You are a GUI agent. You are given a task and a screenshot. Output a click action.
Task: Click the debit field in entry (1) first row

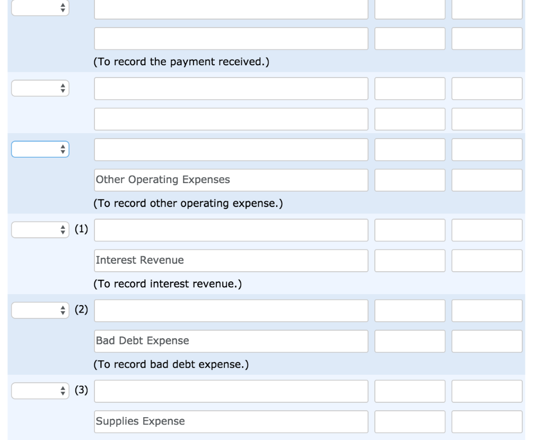tap(409, 230)
